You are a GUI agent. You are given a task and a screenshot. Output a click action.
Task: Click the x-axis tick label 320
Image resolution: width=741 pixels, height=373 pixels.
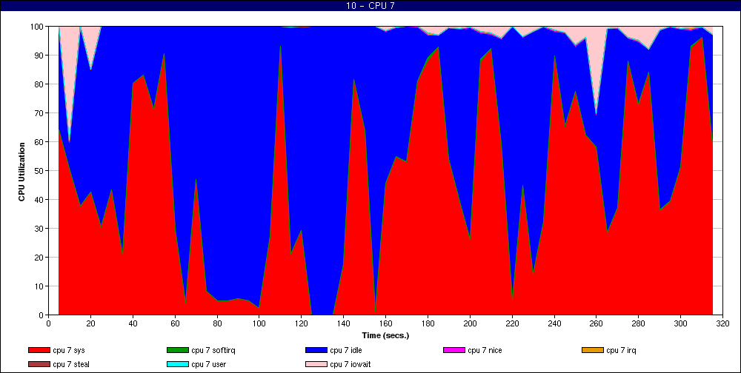[x=723, y=323]
